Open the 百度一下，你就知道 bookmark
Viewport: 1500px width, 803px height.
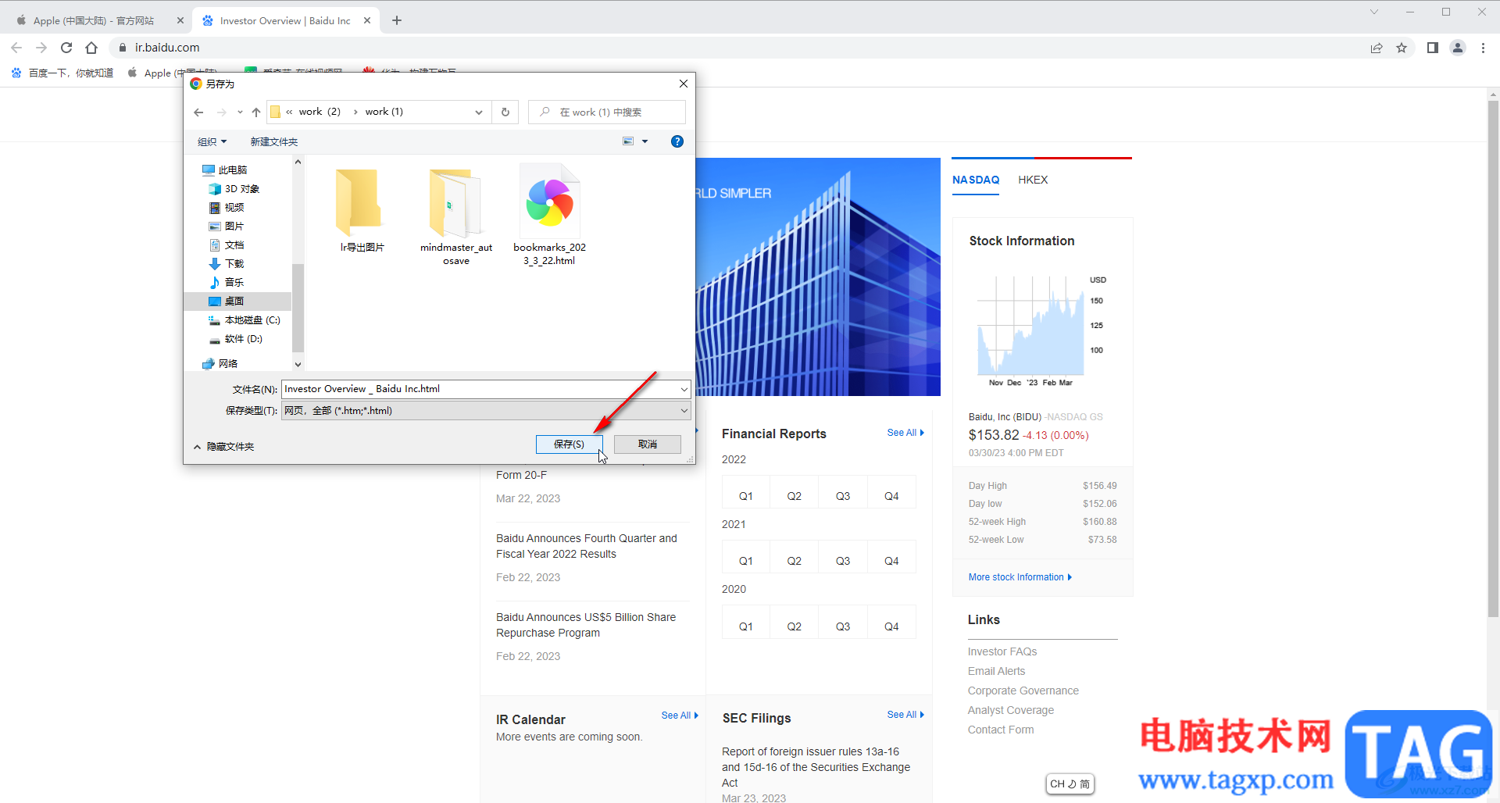coord(62,73)
